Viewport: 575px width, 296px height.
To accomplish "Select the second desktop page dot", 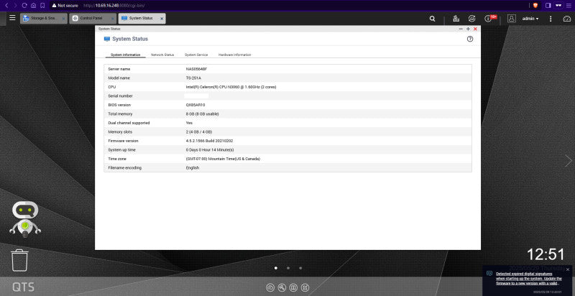I will click(x=288, y=268).
